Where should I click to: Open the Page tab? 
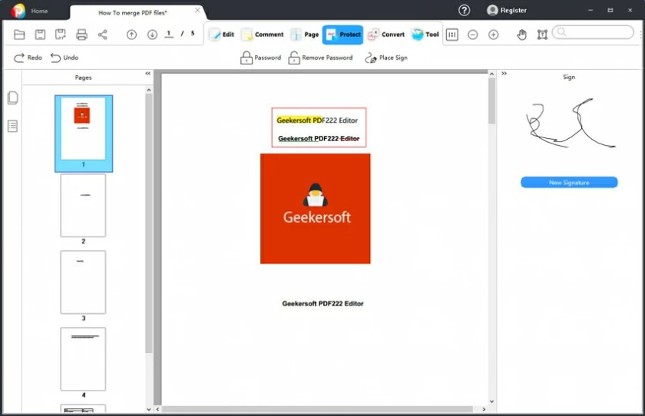click(305, 35)
